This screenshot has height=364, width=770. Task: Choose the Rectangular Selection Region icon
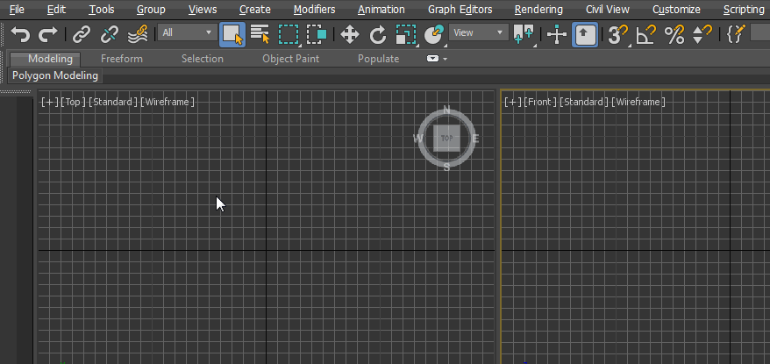289,35
